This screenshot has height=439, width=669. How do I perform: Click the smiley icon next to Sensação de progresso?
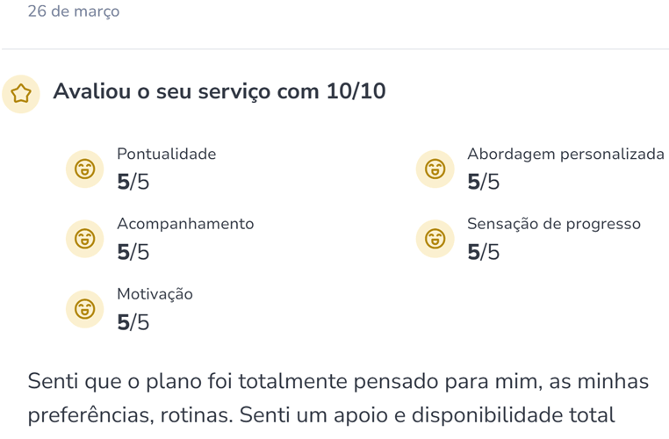(x=435, y=238)
